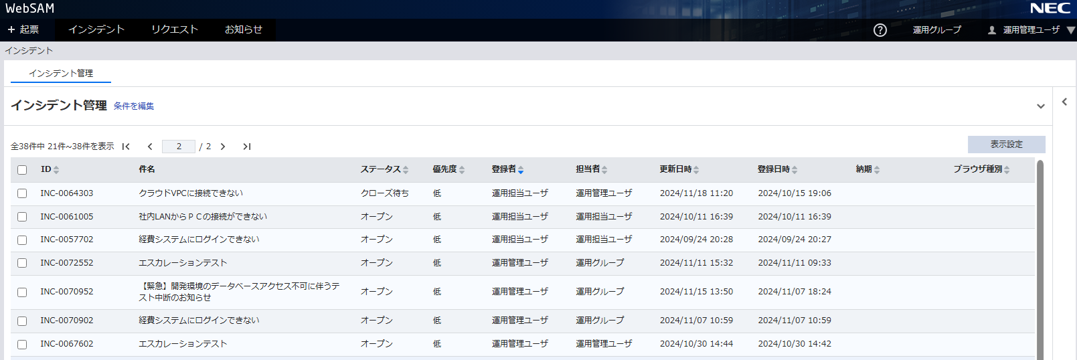Viewport: 1077px width, 360px height.
Task: Tick the checkbox for INC-0072552
Action: click(x=22, y=263)
